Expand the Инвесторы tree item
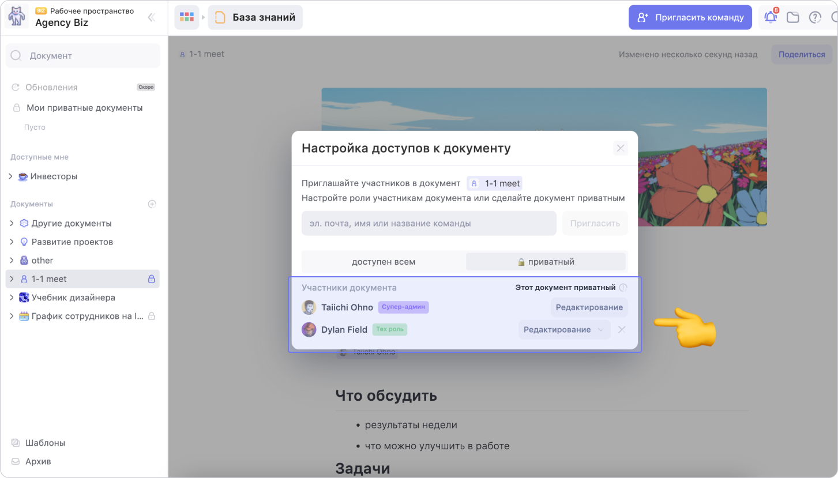The height and width of the screenshot is (478, 838). coord(11,176)
